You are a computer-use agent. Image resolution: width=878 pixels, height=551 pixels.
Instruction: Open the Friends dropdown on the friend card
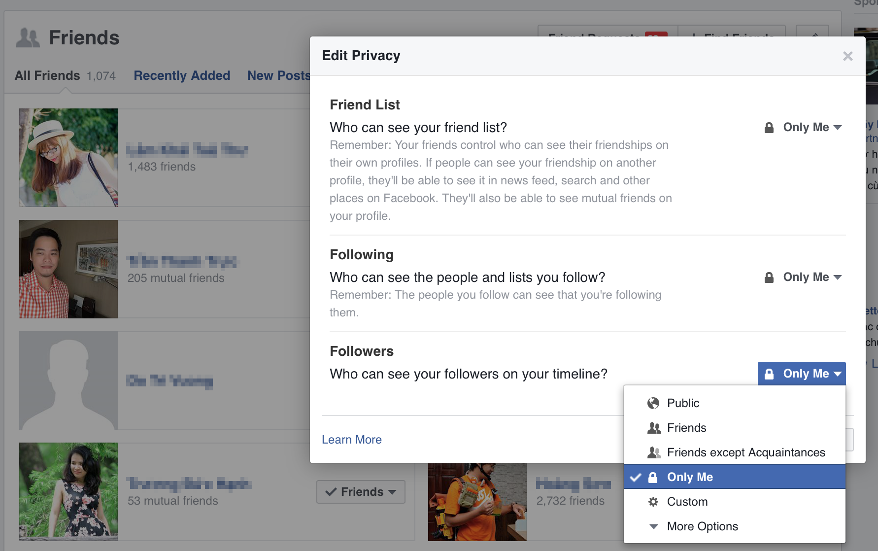pos(361,491)
